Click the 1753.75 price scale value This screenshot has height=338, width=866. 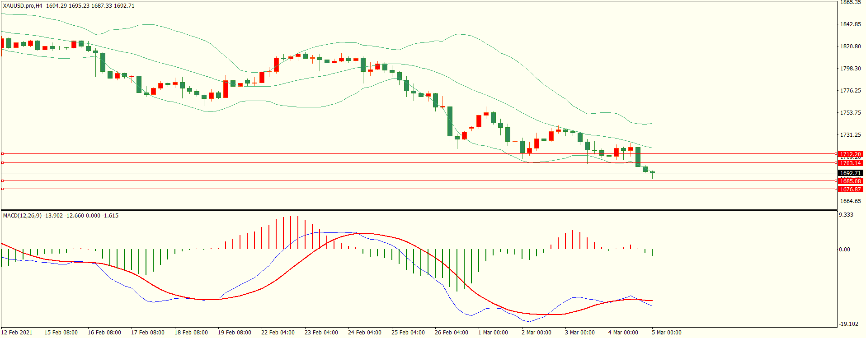click(x=850, y=113)
